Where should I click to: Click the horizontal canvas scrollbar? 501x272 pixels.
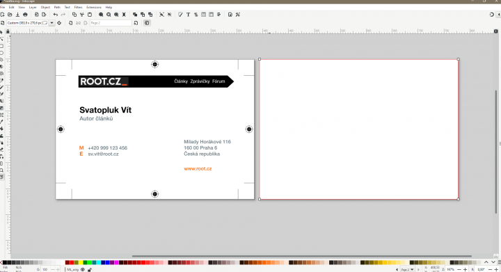(x=301, y=256)
